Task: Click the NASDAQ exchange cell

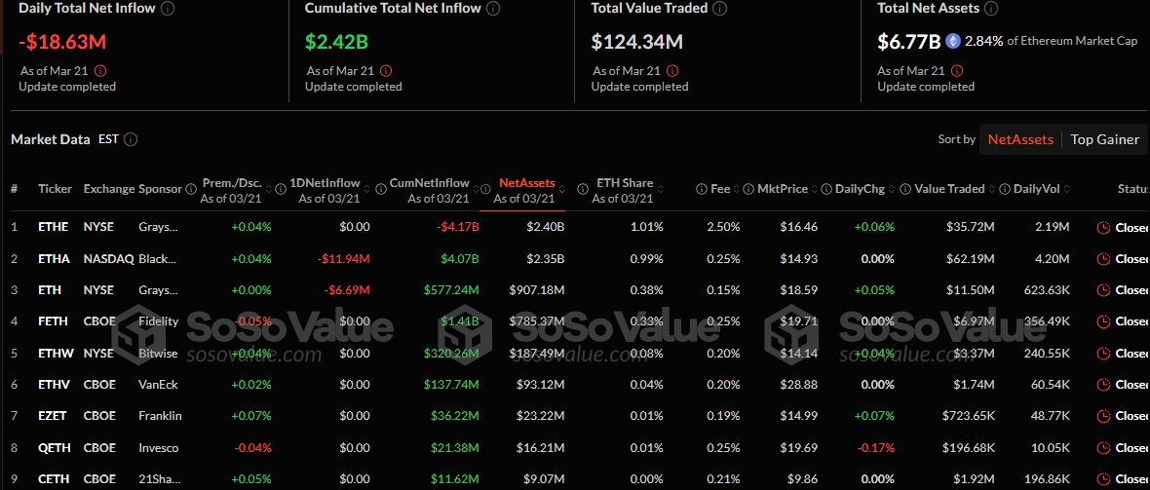Action: pos(109,259)
